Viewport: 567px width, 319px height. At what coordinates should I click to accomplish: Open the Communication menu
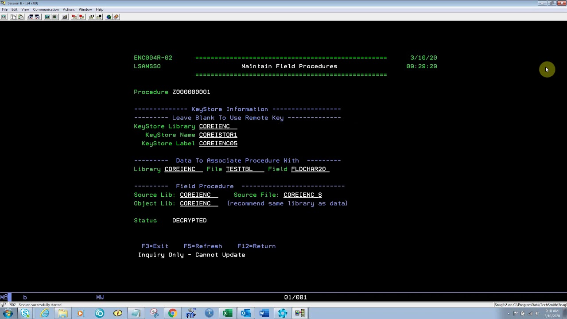click(x=46, y=9)
